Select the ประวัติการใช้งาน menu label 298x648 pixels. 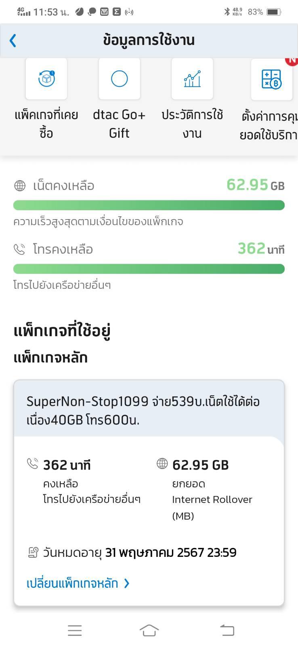pos(192,124)
